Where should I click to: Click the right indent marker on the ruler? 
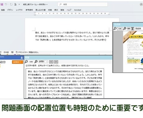point(109,14)
